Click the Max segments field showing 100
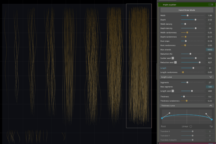The image size is (216, 144). pos(210,87)
